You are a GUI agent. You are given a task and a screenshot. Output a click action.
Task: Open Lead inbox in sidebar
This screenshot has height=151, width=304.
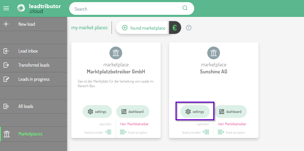click(x=28, y=51)
